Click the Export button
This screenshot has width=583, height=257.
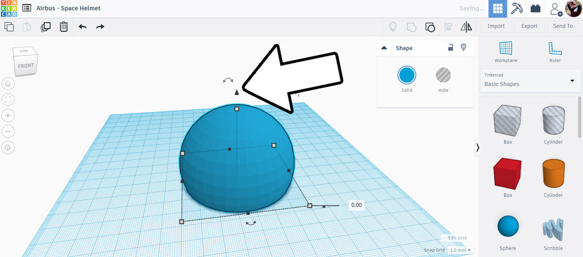529,26
